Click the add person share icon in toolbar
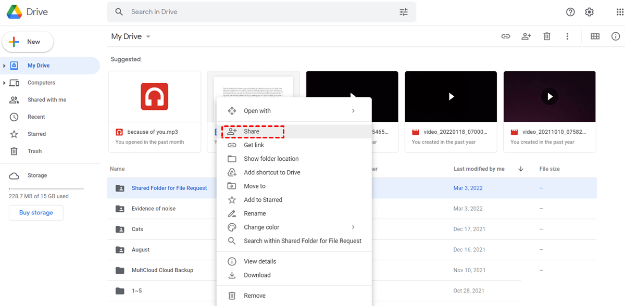 [x=526, y=36]
